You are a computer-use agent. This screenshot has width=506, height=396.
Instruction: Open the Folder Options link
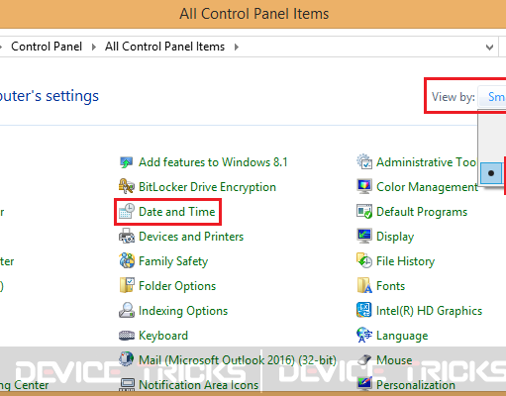click(177, 286)
